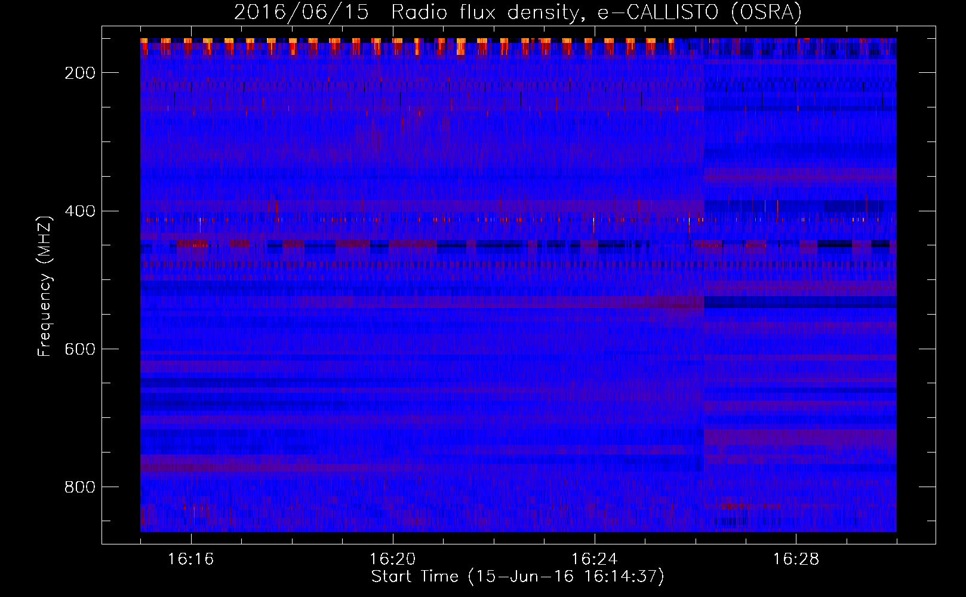Click the 16:20 time tick label
Image resolution: width=966 pixels, height=597 pixels.
coord(393,559)
